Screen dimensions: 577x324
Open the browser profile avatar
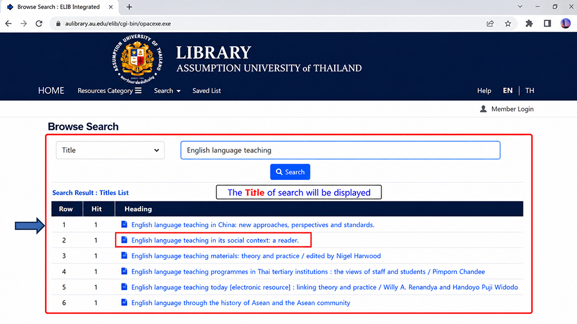coord(565,24)
